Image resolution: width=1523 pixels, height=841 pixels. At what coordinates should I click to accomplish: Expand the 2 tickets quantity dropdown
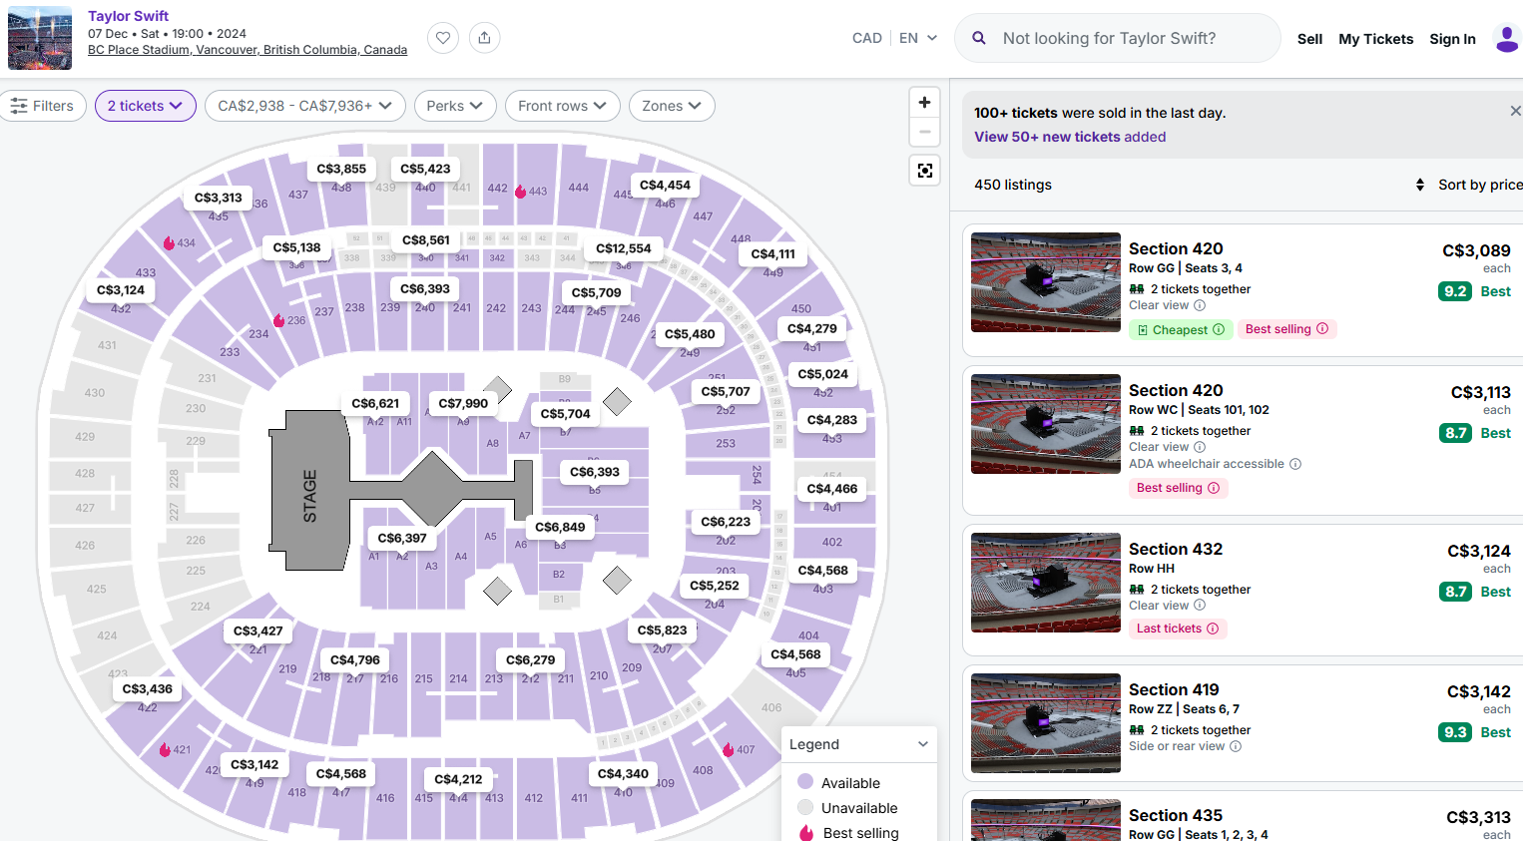click(146, 106)
